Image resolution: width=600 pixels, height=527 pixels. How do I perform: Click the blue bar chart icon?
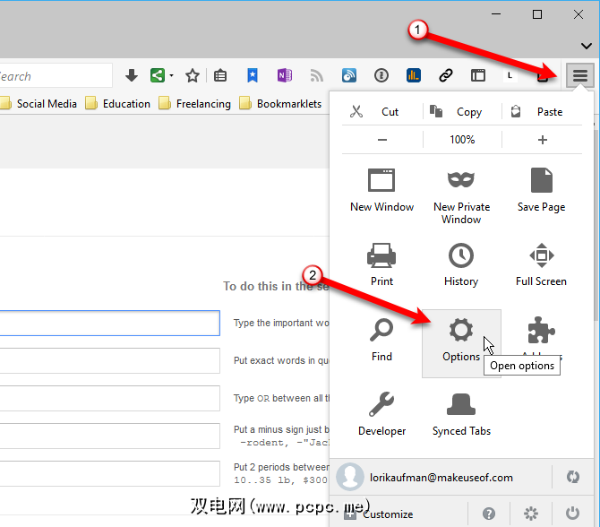tap(413, 75)
